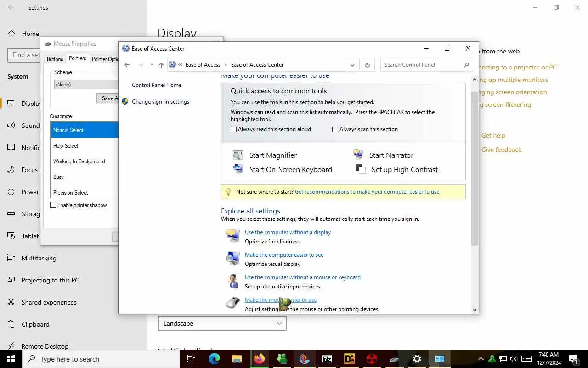This screenshot has width=588, height=368.
Task: Click the Sound icon in Settings sidebar
Action: 11,126
